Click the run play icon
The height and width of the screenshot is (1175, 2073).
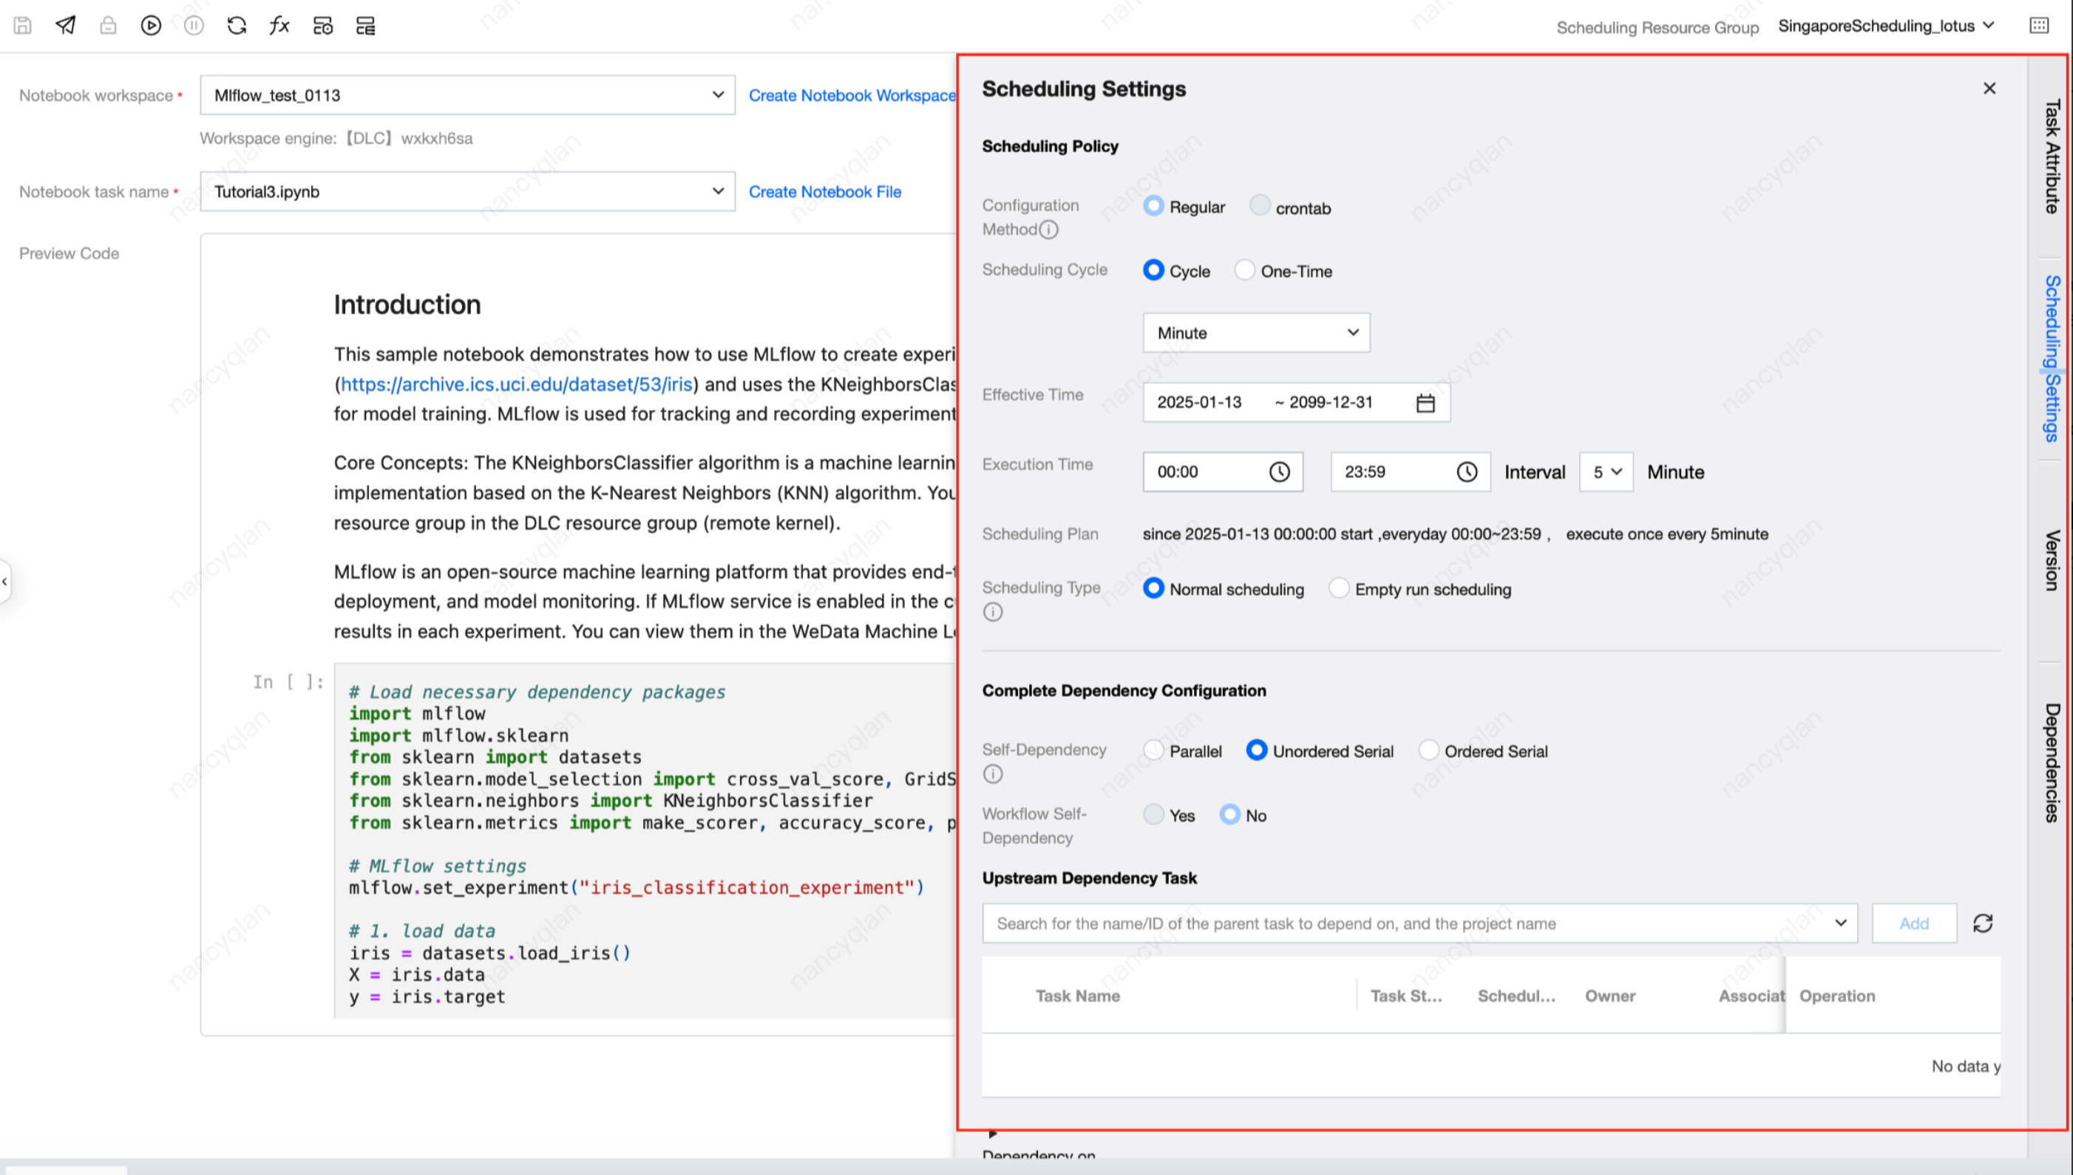click(x=151, y=26)
